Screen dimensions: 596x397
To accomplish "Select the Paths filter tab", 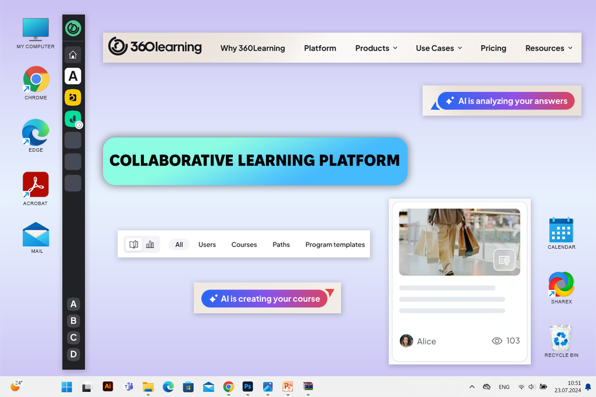I will (x=281, y=245).
